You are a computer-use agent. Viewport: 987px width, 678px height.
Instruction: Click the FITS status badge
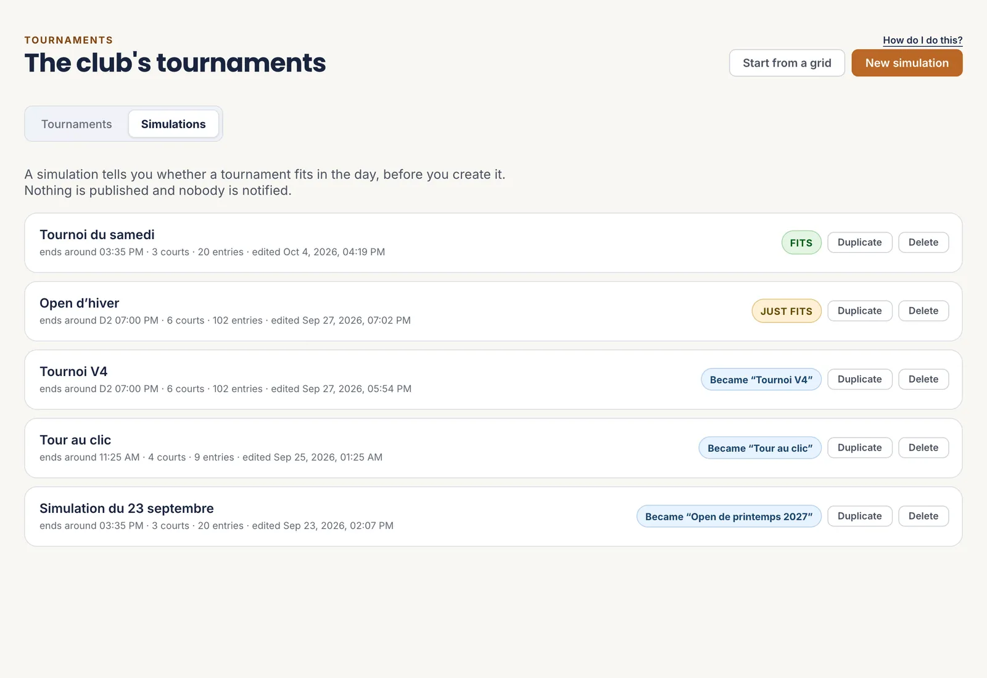pos(801,242)
